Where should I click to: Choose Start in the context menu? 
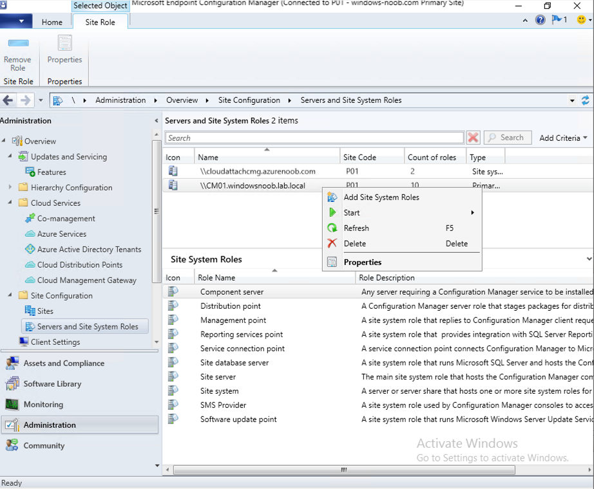click(x=402, y=213)
